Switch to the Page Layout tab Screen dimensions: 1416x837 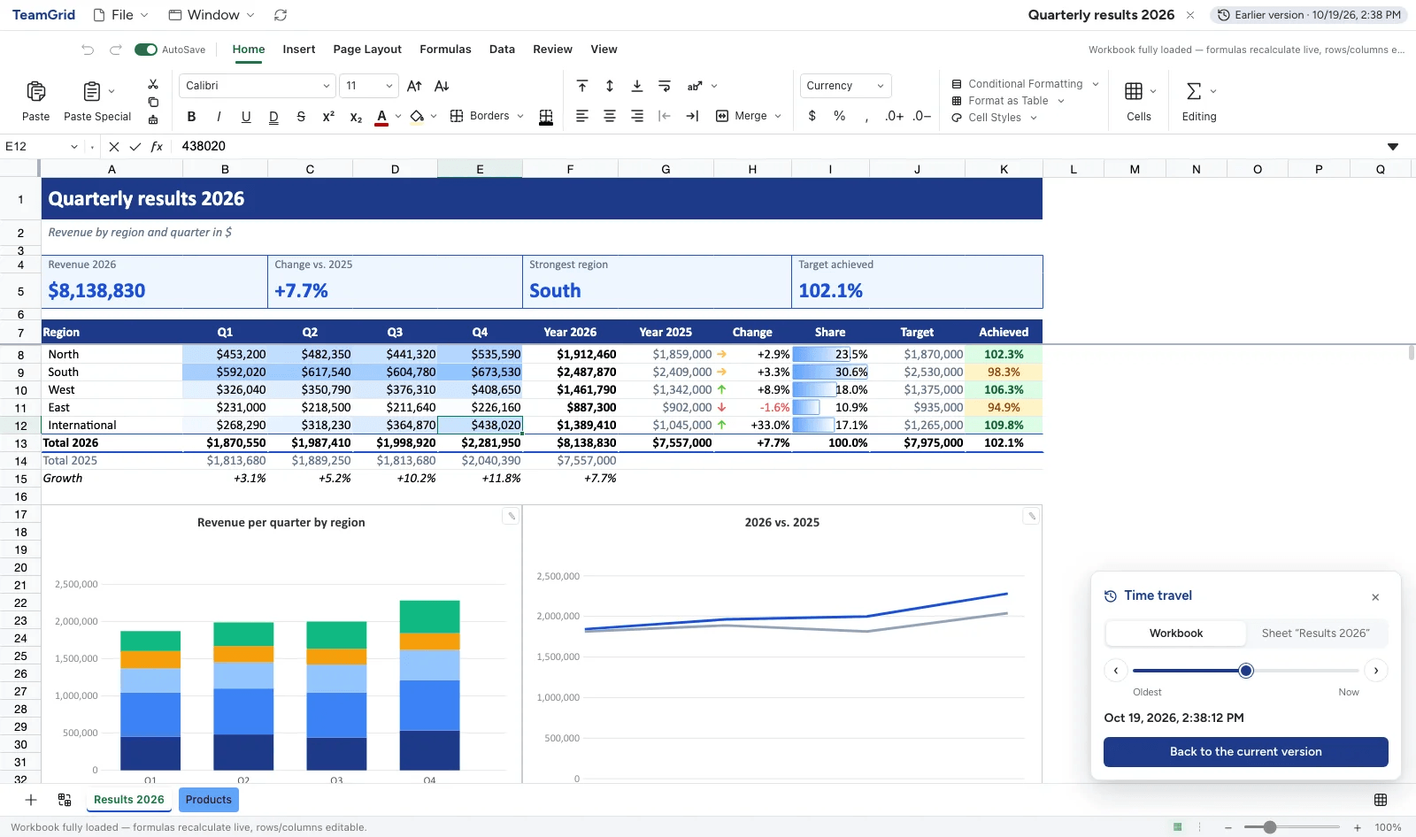[x=367, y=50]
